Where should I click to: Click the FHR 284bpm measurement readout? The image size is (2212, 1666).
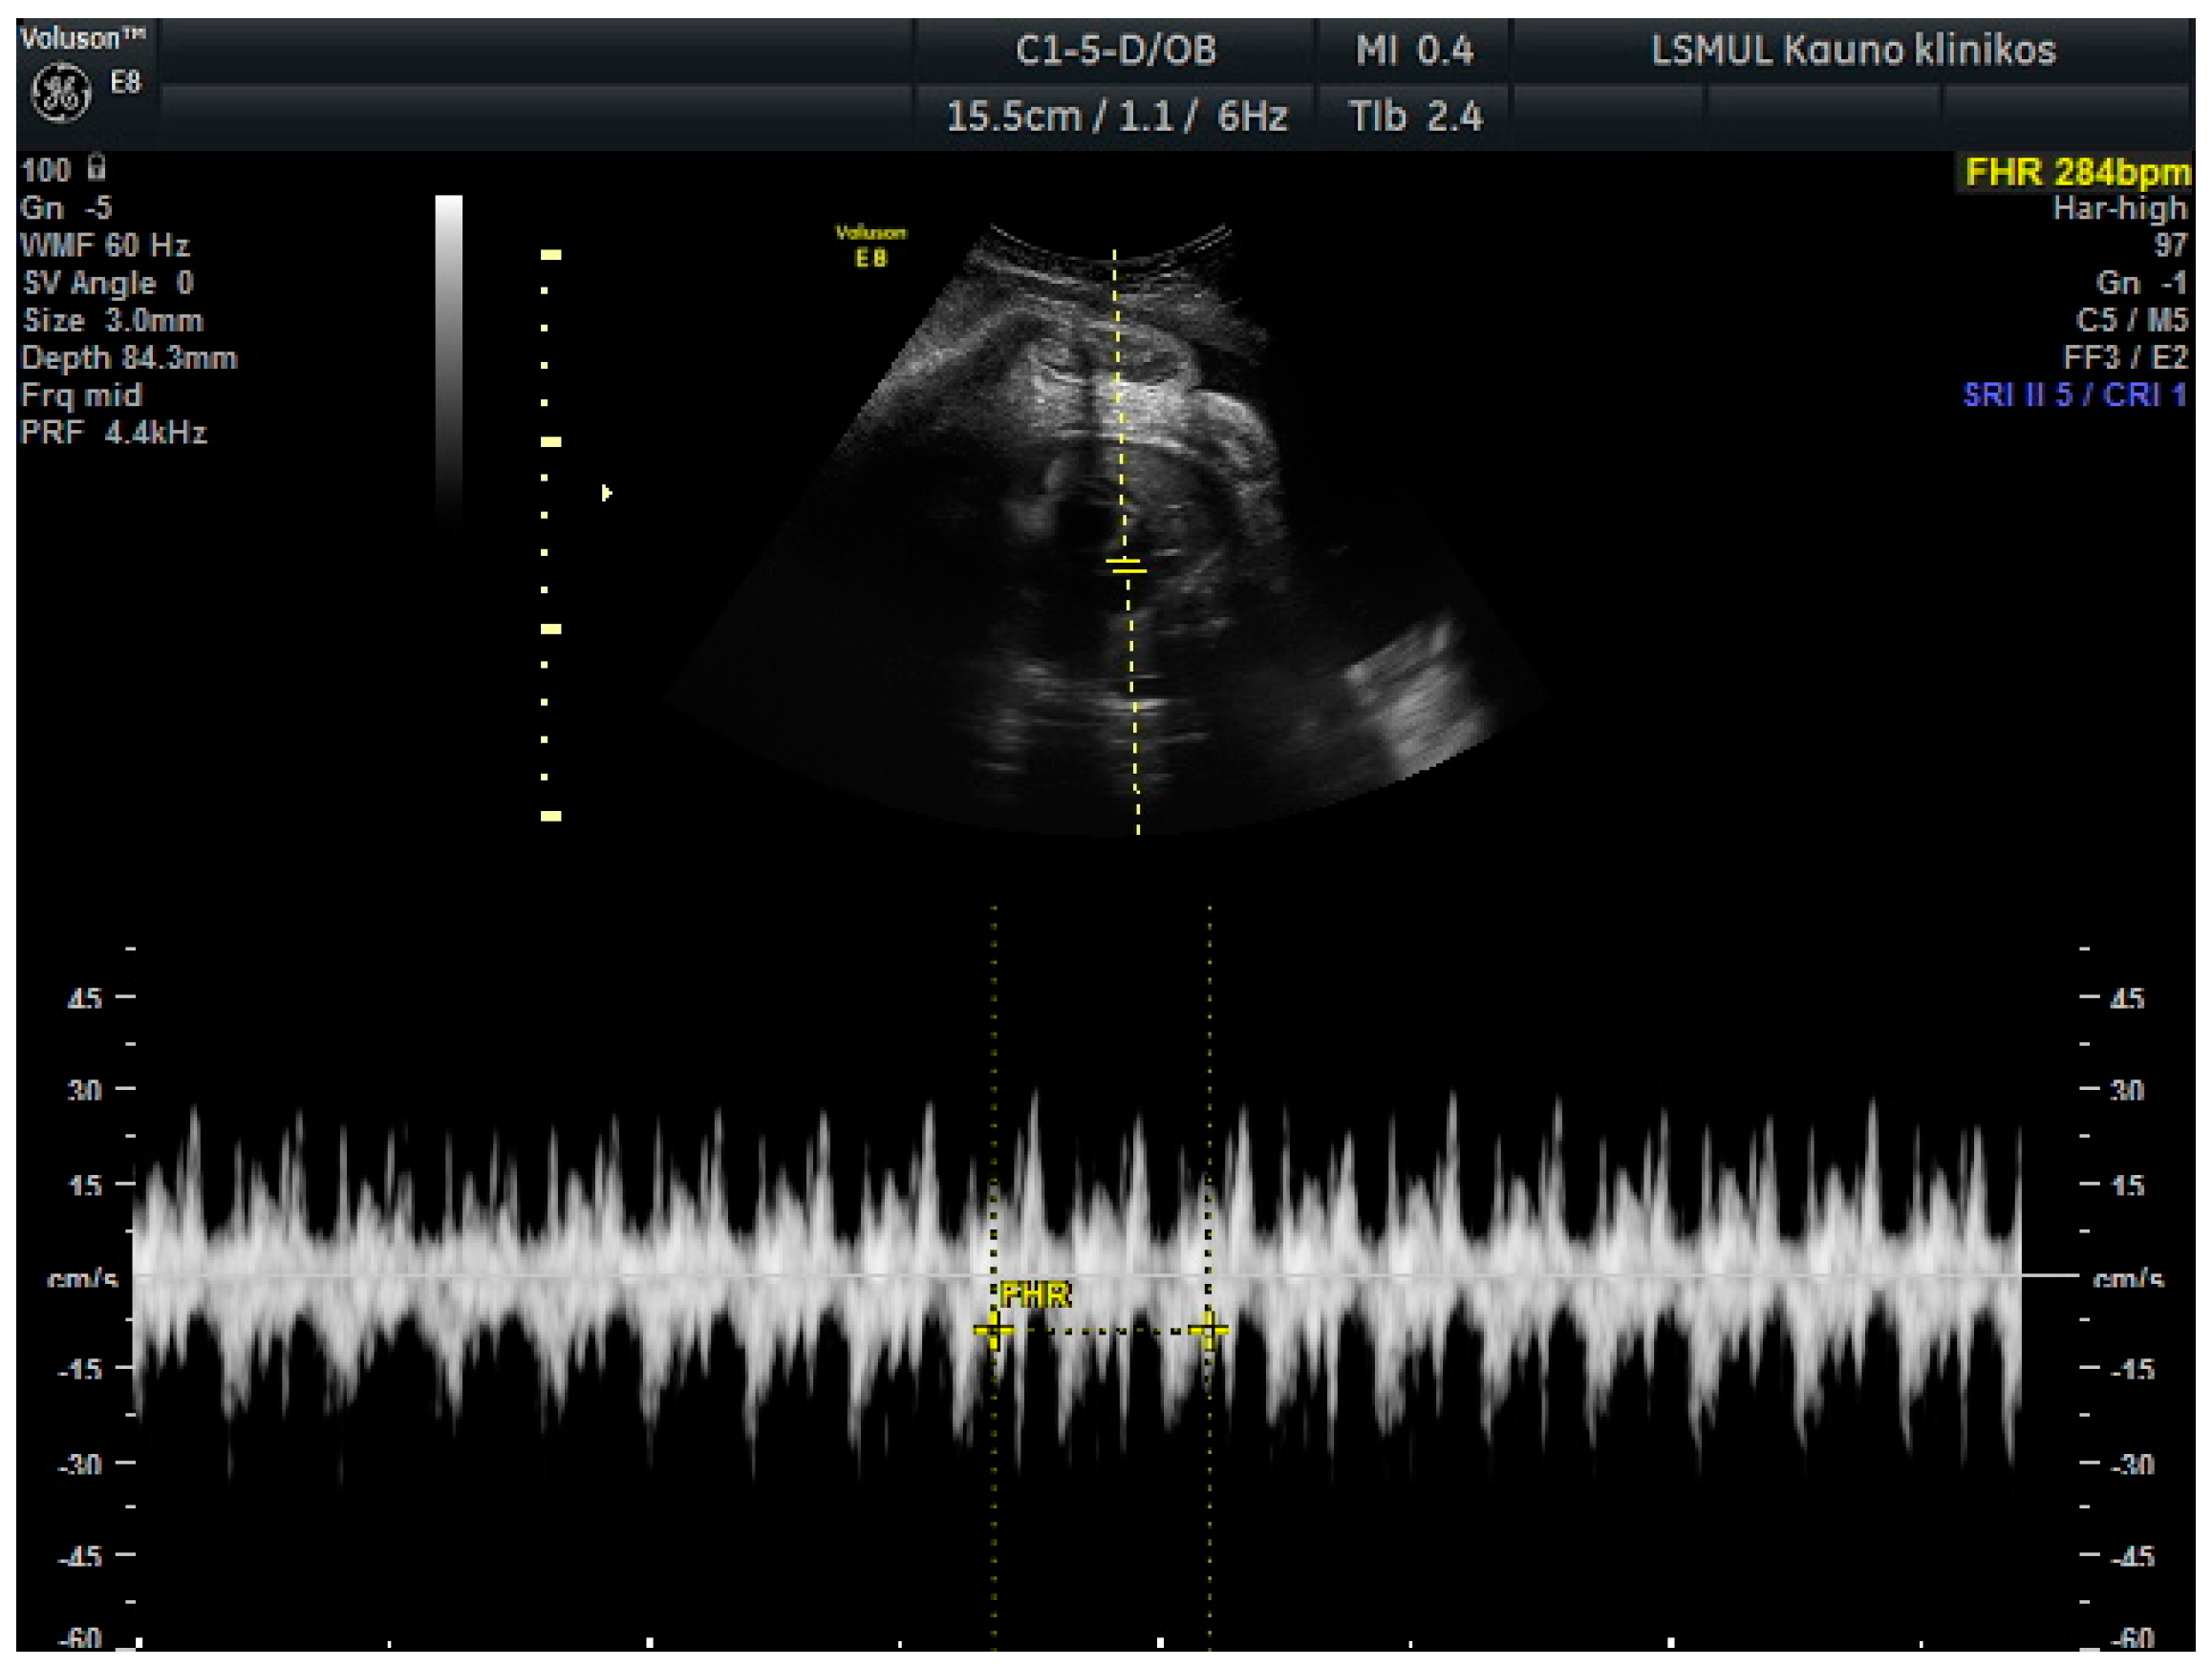tap(2077, 172)
